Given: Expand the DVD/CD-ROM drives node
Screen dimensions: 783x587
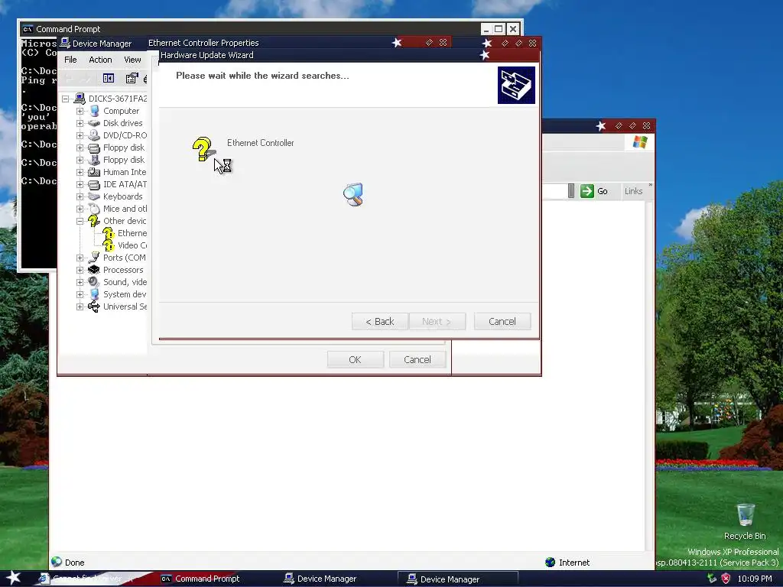Looking at the screenshot, I should tap(80, 135).
